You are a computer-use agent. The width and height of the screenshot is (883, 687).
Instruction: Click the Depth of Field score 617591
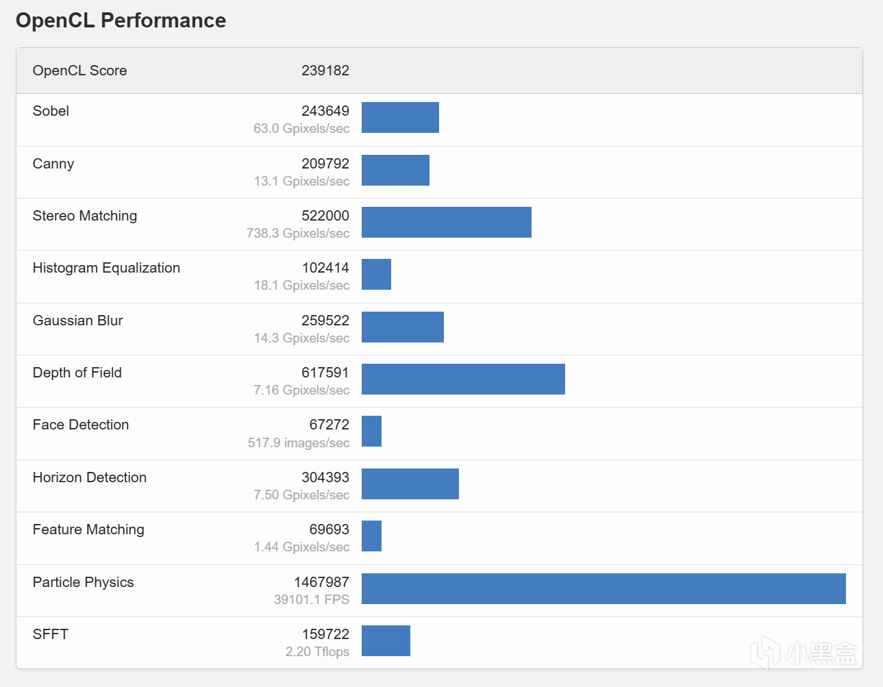pos(325,373)
